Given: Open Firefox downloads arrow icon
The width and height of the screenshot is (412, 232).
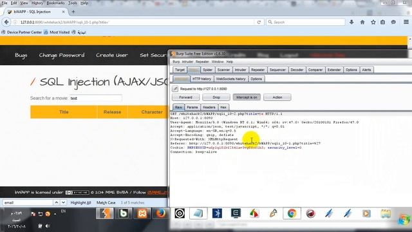Looking at the screenshot, I should pyautogui.click(x=351, y=22).
